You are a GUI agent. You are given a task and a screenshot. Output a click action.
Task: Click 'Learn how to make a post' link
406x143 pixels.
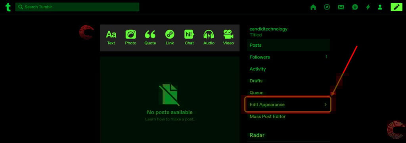pyautogui.click(x=170, y=119)
